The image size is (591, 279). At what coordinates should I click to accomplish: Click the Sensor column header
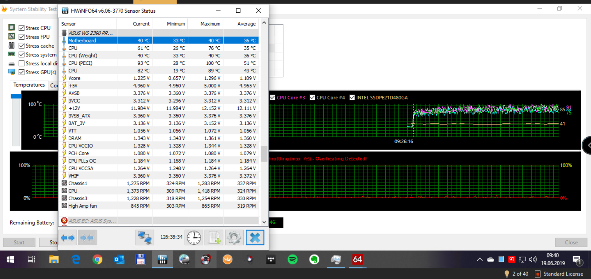[x=88, y=24]
